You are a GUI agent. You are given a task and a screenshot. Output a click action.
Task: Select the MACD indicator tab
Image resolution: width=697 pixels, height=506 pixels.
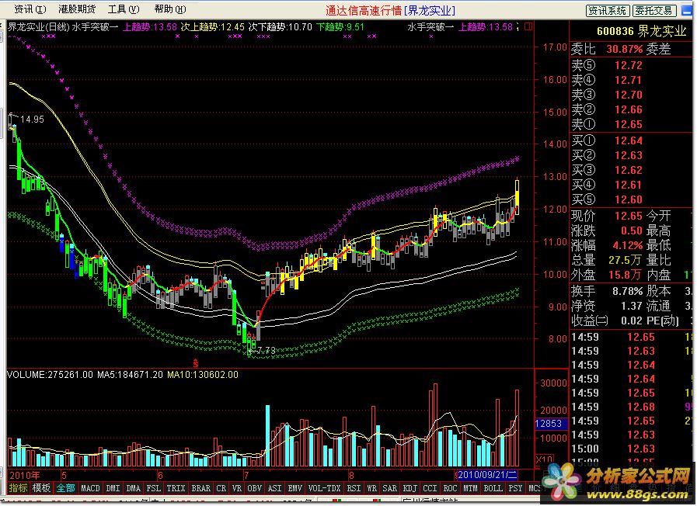coord(90,488)
